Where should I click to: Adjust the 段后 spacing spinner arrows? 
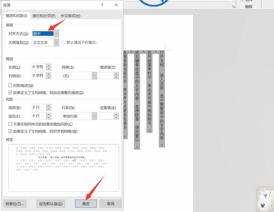49,116
